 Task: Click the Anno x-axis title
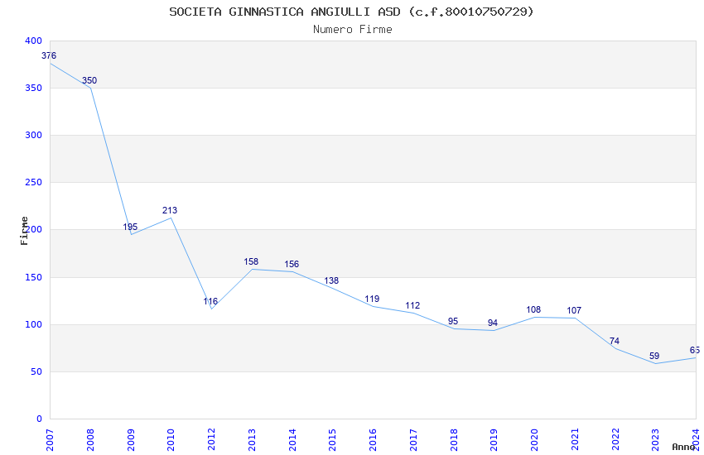tap(683, 447)
